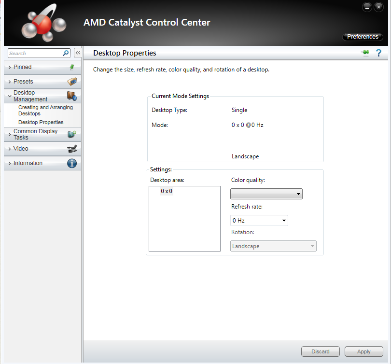Click the Mode value 0 x 0 @0 Hz
Viewport: 391px width, 364px height.
tap(247, 125)
